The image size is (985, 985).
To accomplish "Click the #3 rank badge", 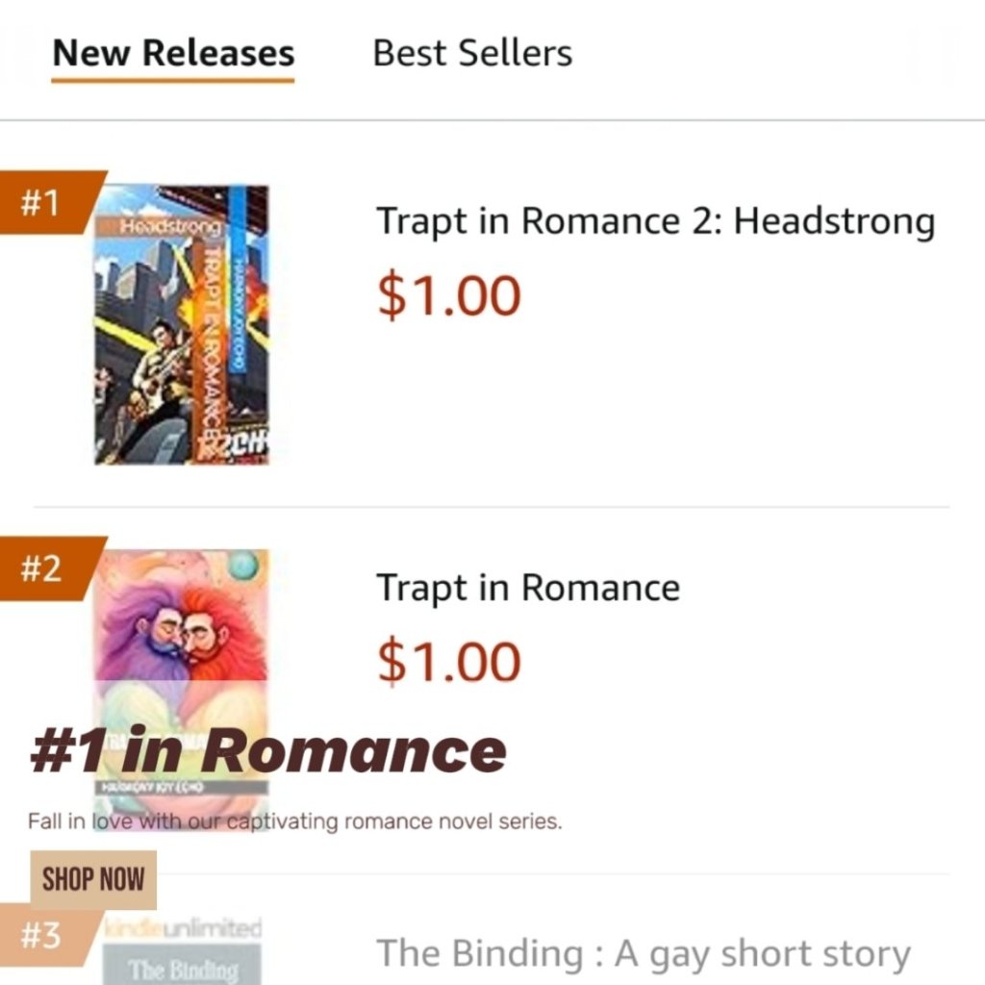I will (x=43, y=934).
